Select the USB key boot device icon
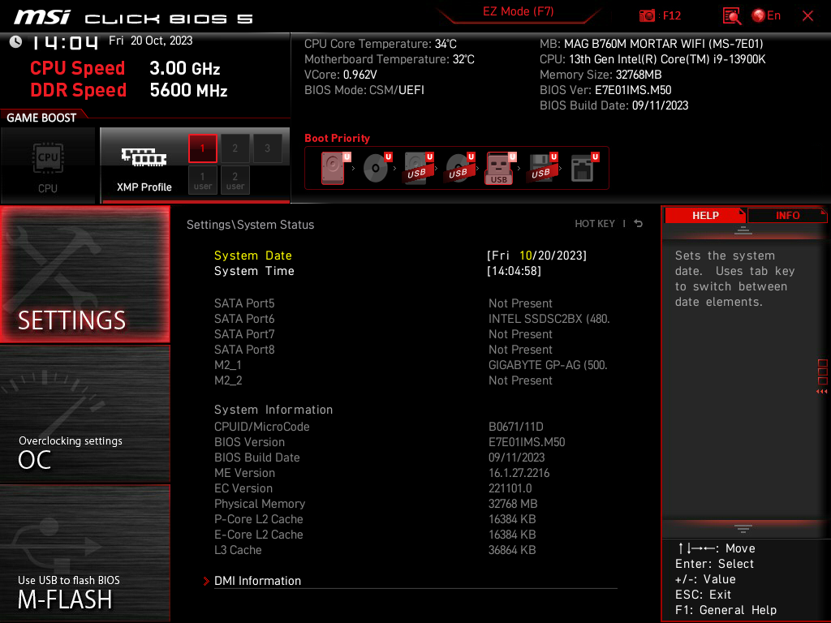Screen dimensions: 831x623 point(499,168)
